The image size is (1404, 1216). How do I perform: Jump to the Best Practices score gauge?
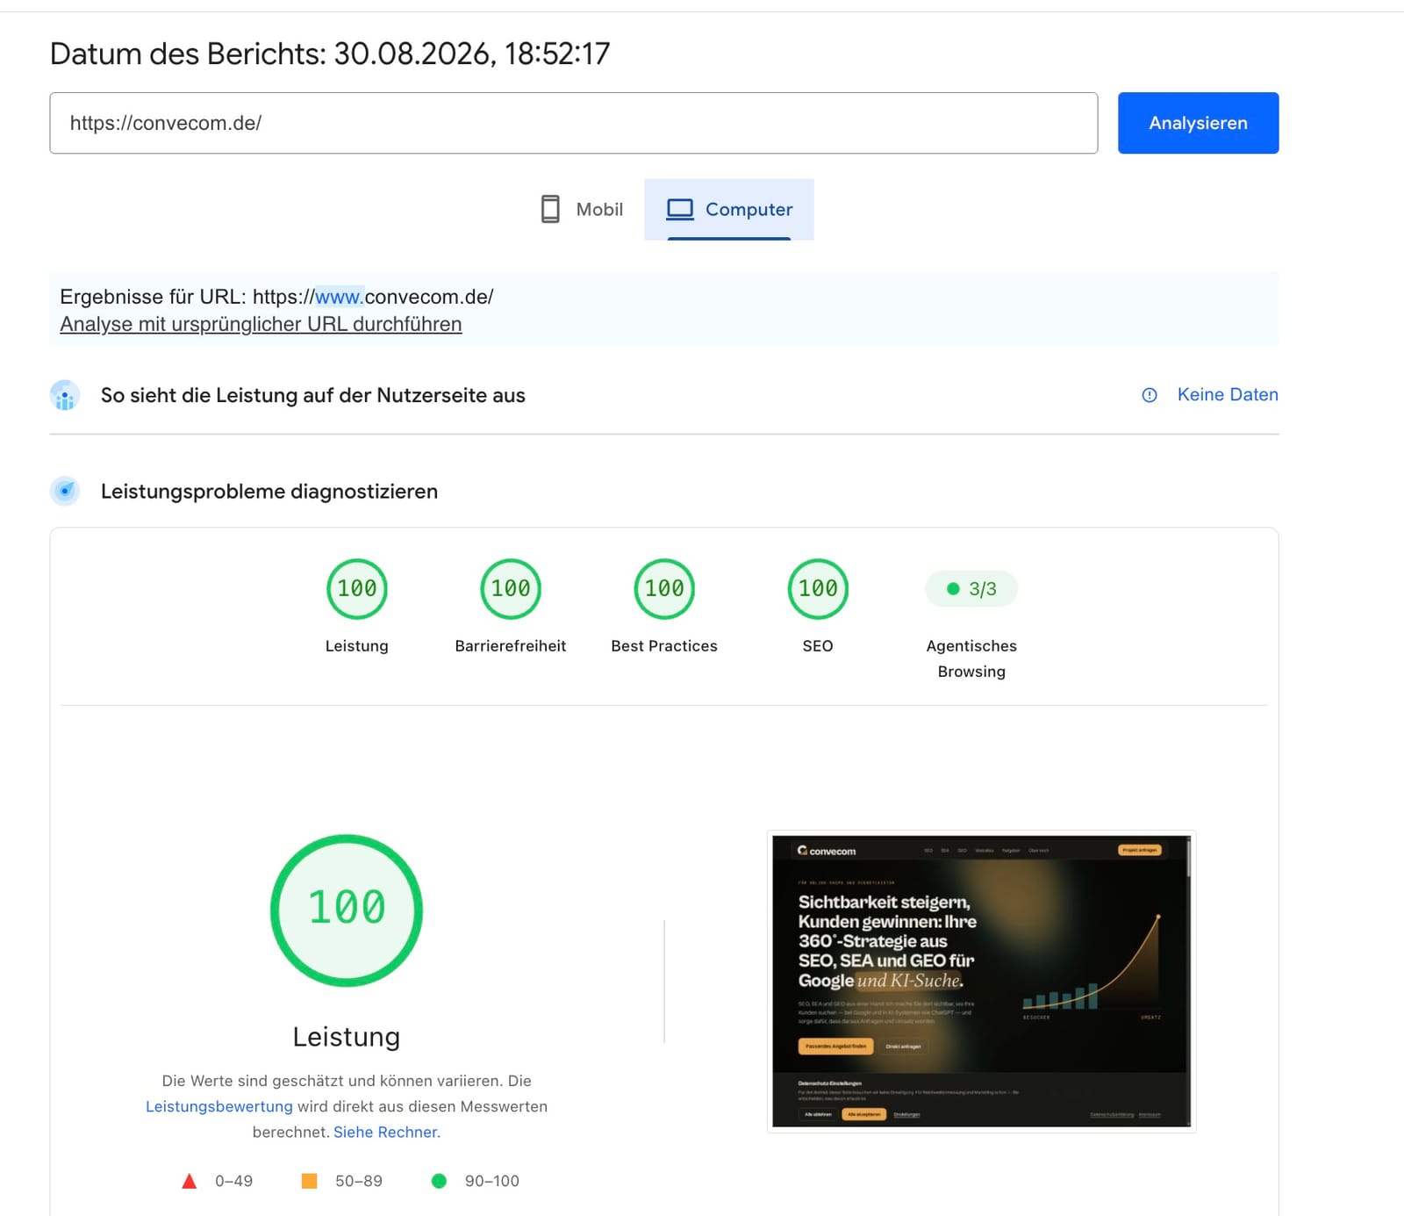click(x=664, y=588)
